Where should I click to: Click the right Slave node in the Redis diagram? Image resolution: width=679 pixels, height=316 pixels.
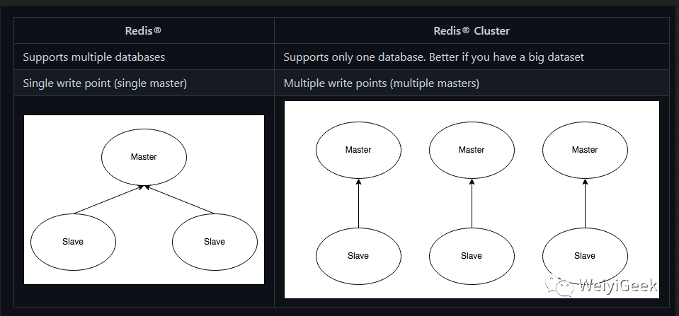pyautogui.click(x=215, y=241)
